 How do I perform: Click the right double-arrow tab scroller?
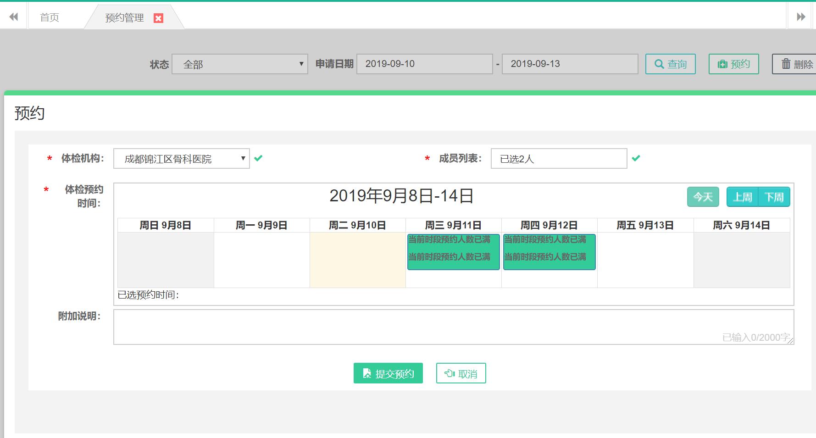click(800, 17)
